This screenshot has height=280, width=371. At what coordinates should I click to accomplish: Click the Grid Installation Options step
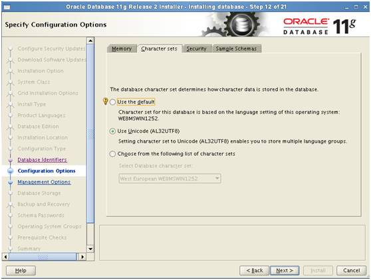[x=48, y=93]
